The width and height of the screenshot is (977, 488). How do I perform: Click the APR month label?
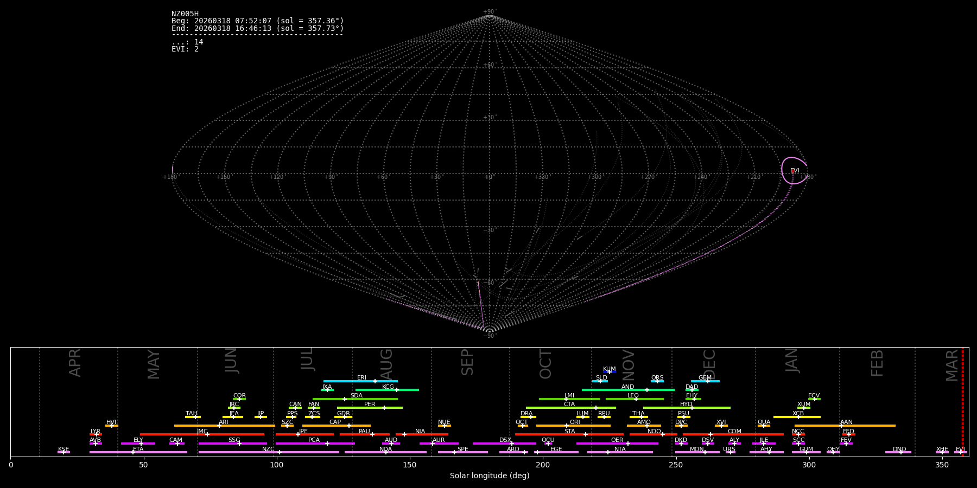pos(75,363)
